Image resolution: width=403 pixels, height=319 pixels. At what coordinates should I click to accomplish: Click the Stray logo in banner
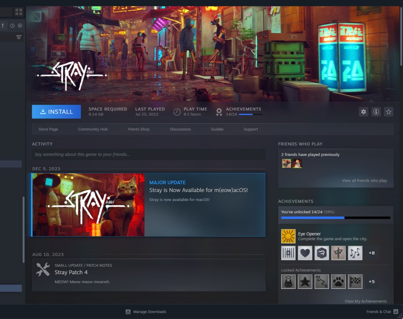tap(72, 76)
